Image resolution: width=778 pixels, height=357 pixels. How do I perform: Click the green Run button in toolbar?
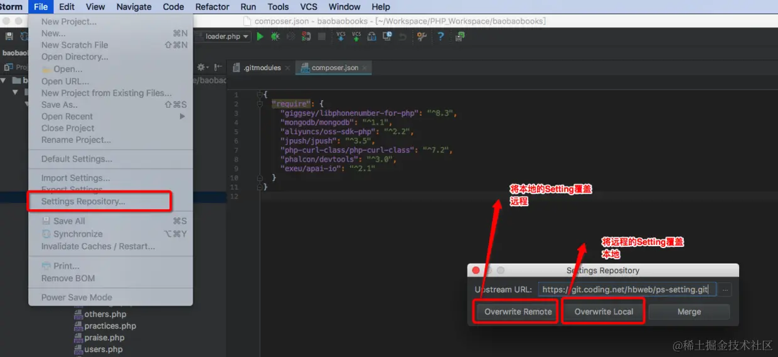point(260,36)
